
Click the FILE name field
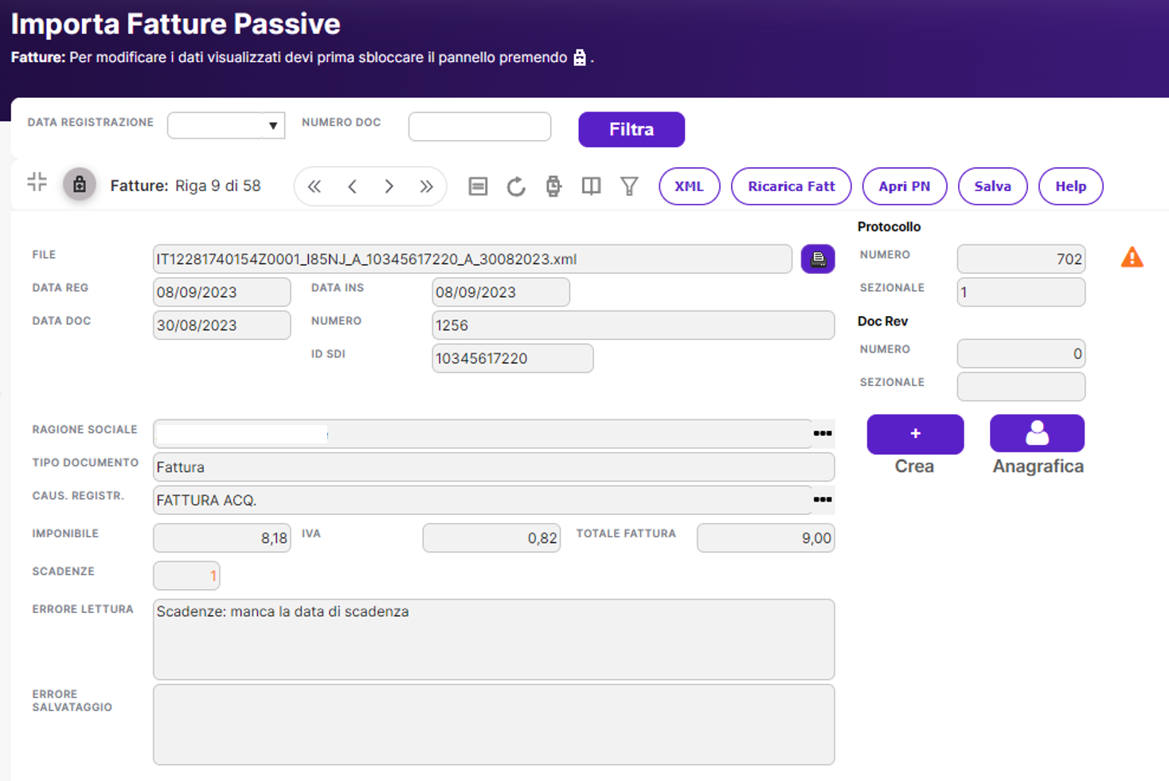coord(472,259)
